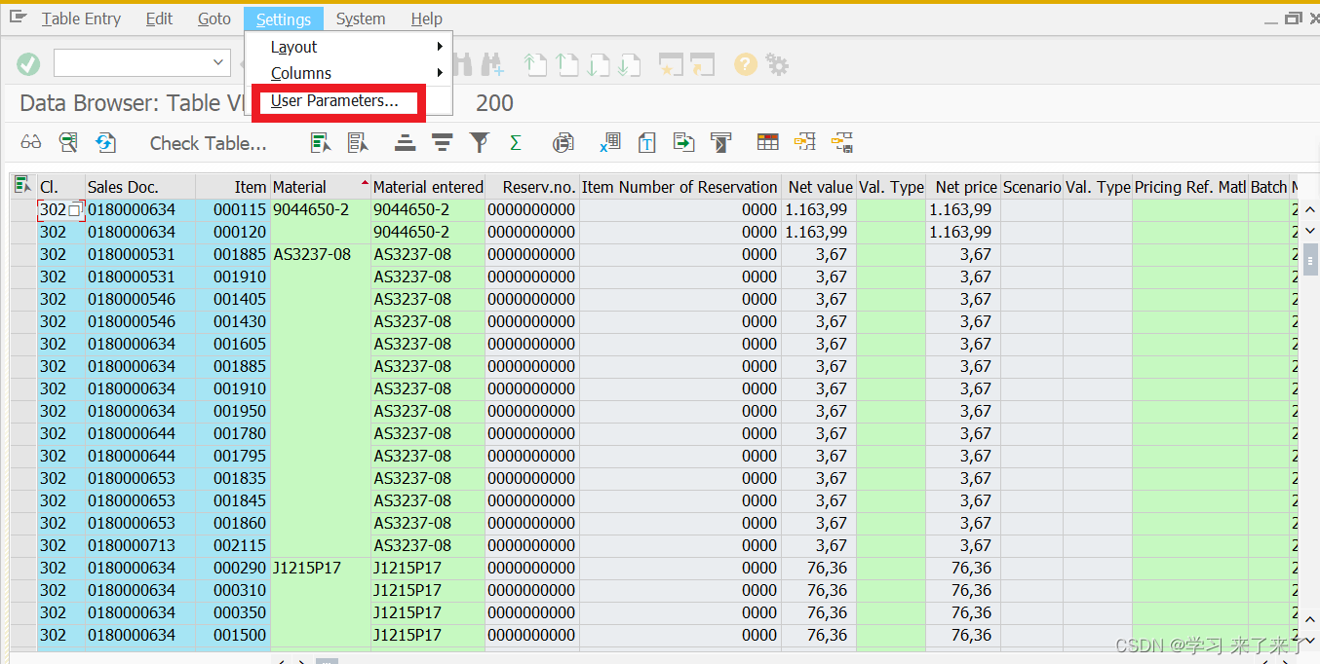The height and width of the screenshot is (664, 1320).
Task: Click the vertical scrollbar thumb
Action: point(1308,258)
